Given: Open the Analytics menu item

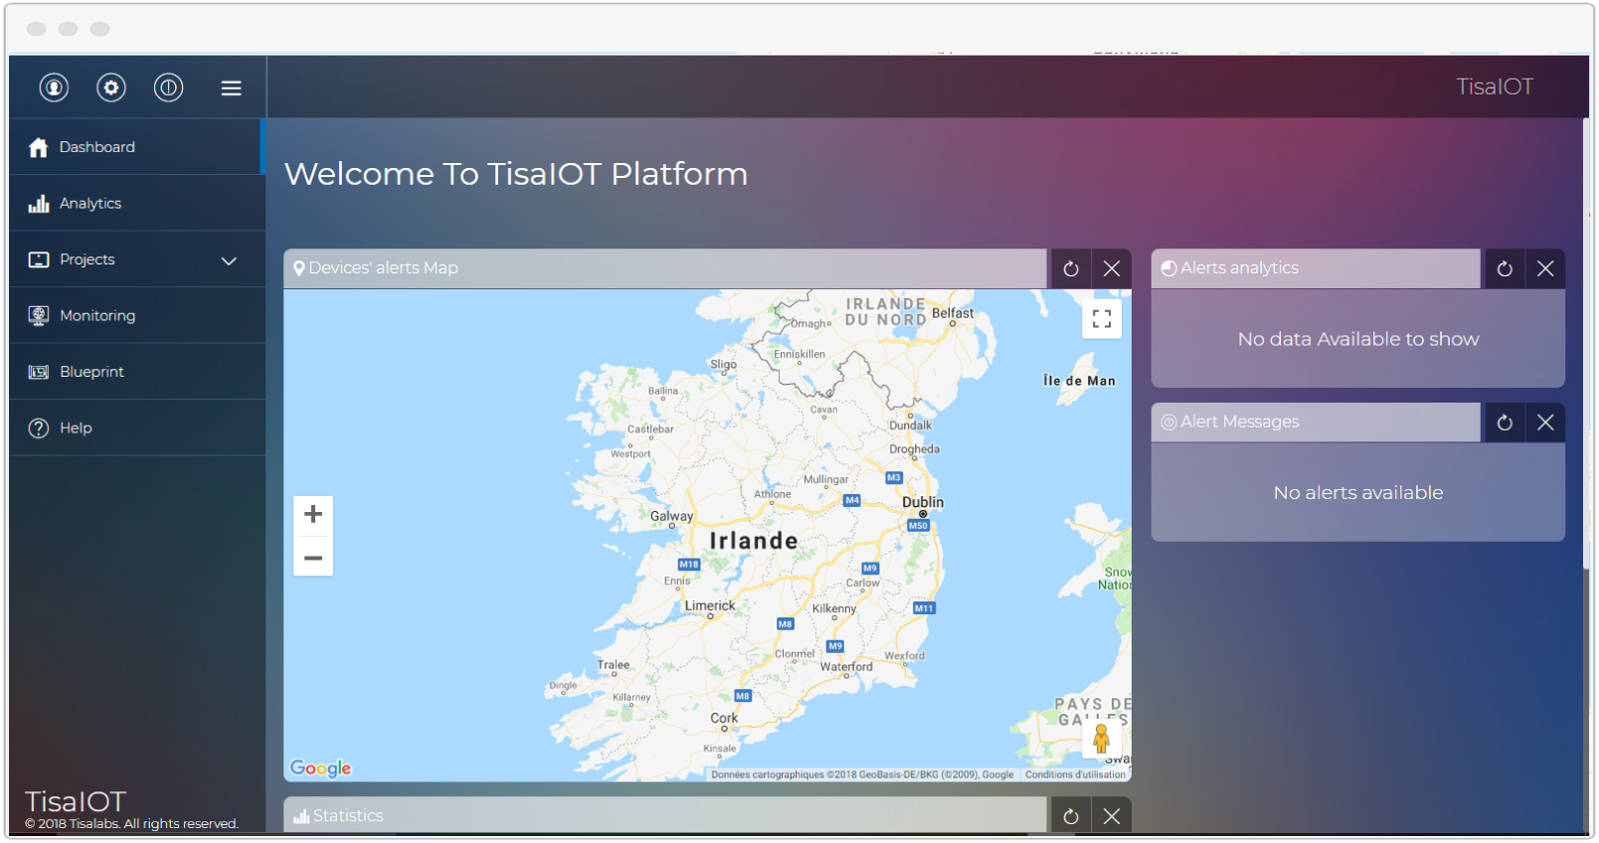Looking at the screenshot, I should click(90, 204).
